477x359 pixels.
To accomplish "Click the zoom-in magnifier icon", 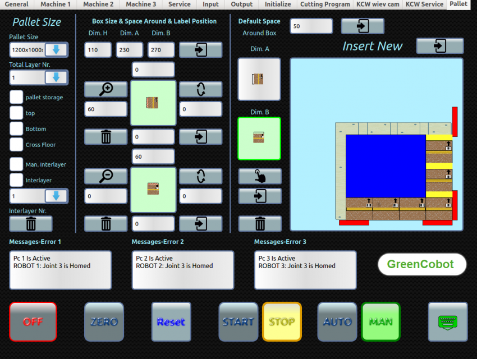I will [106, 89].
